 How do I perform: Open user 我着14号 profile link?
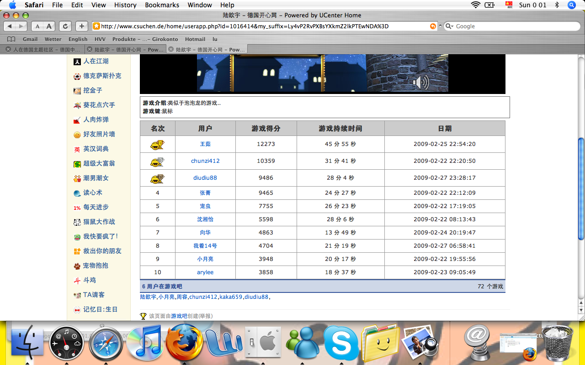click(205, 246)
